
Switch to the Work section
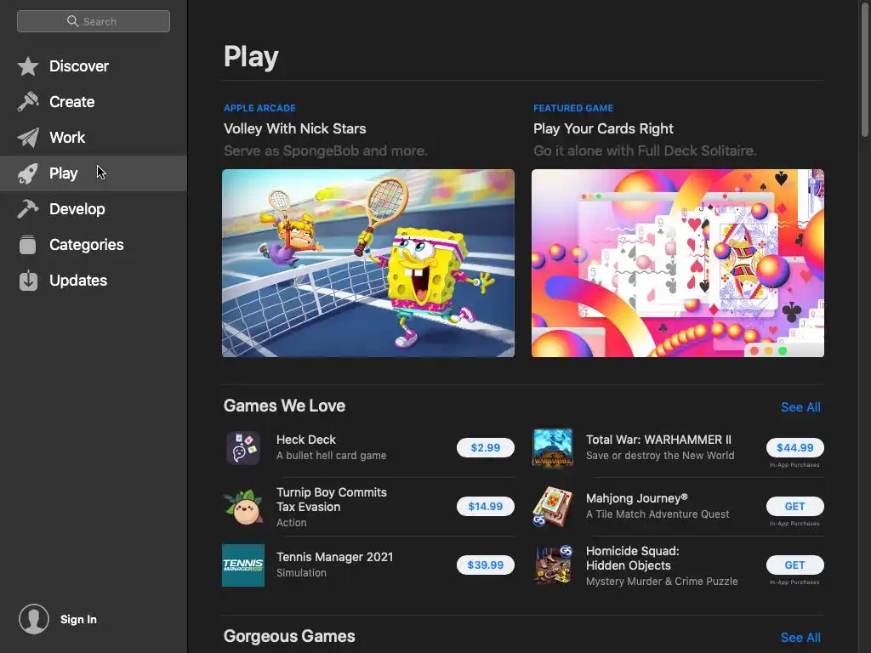[94, 138]
